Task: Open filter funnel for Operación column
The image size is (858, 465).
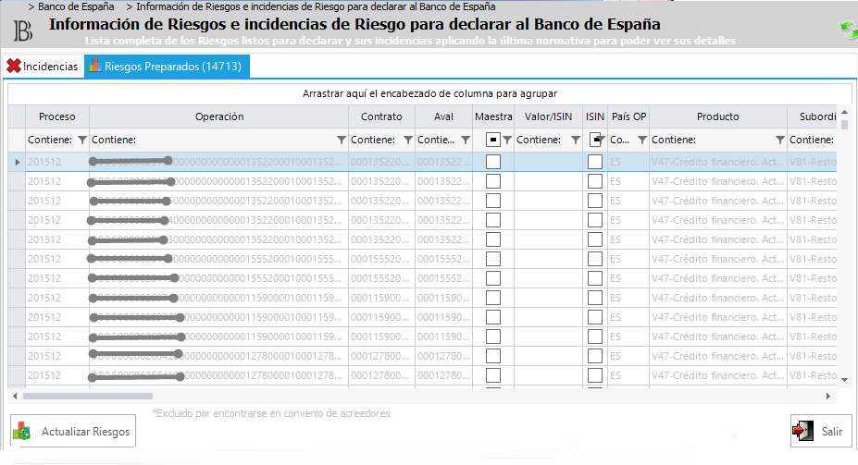Action: (341, 140)
